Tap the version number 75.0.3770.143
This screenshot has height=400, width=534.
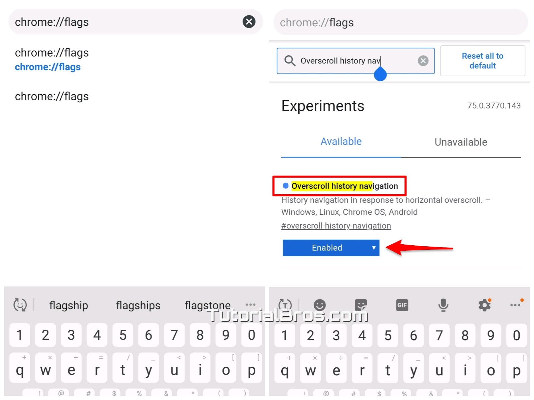(494, 106)
